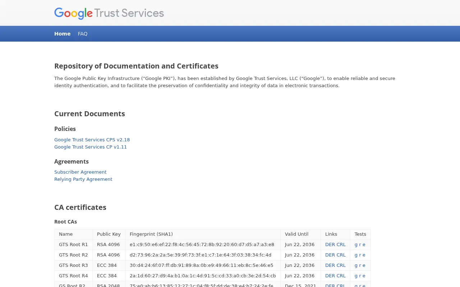Open test link "g" for GTS Root R3
The image size is (460, 287).
[x=356, y=265]
